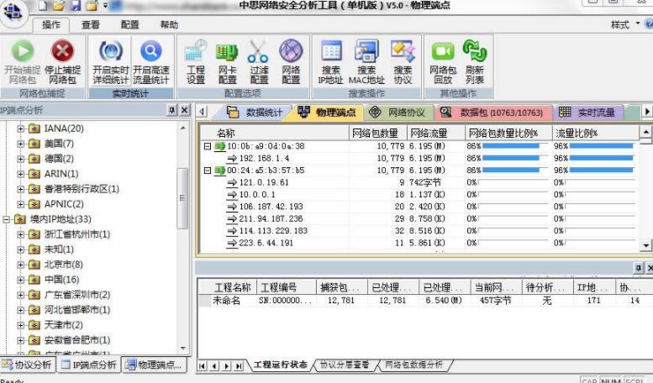Select 天津市(2) in the tree
This screenshot has width=653, height=383.
tap(64, 325)
